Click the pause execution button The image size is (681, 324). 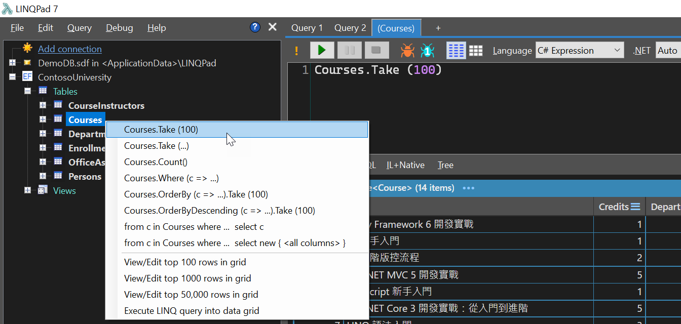[x=350, y=50]
